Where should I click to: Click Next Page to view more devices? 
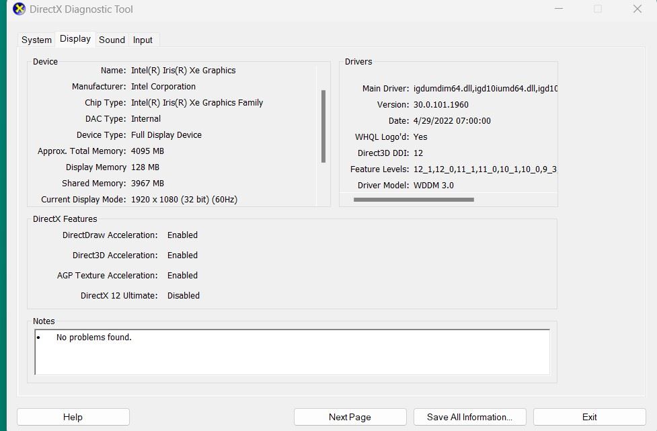[x=350, y=416]
